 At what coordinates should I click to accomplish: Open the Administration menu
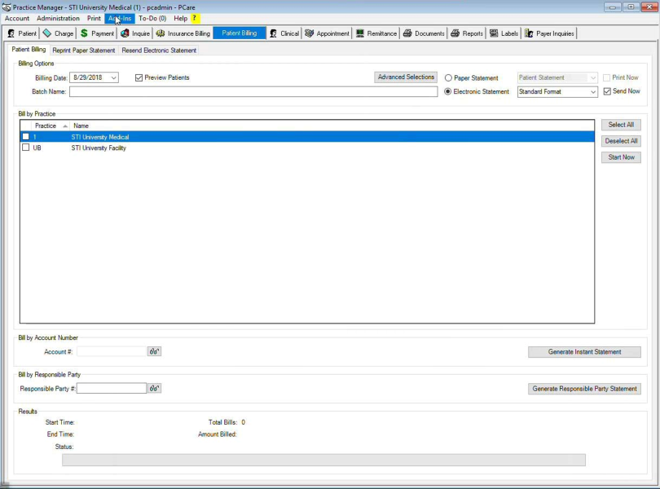58,18
